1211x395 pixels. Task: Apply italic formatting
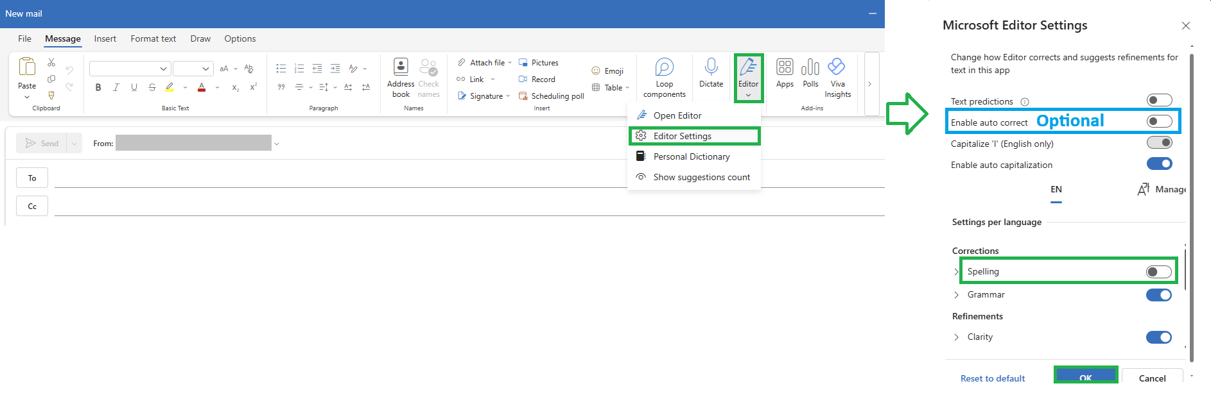click(x=116, y=87)
